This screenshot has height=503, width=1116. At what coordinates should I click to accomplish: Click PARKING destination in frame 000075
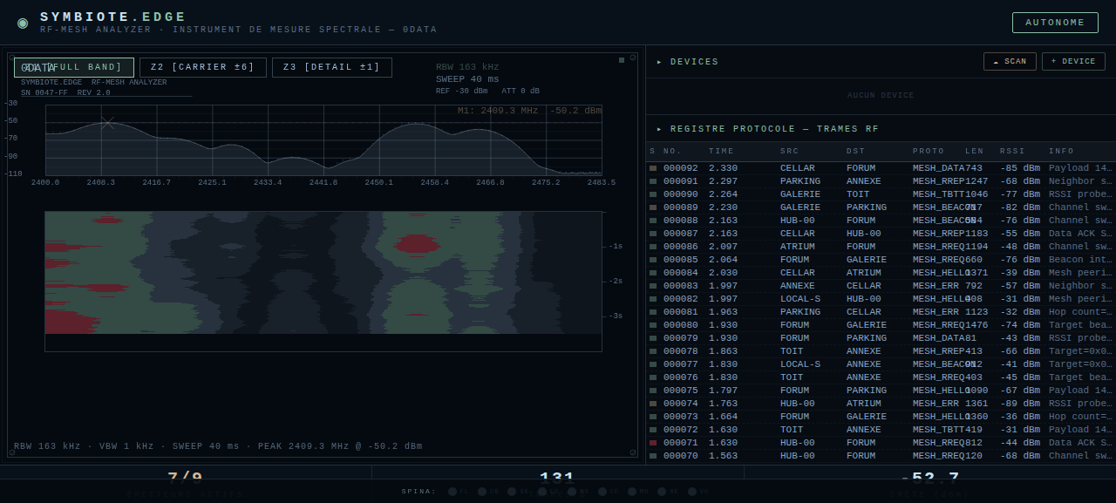866,391
